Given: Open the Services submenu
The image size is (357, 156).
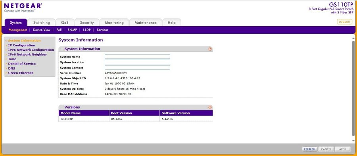Looking at the screenshot, I should tap(102, 30).
